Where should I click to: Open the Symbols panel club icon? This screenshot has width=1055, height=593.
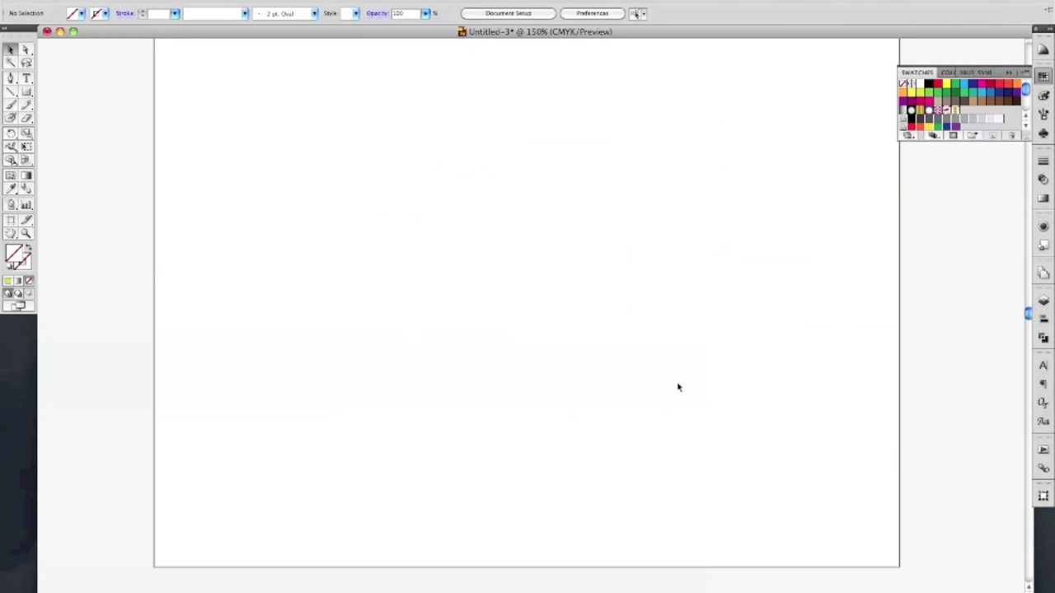(x=1043, y=133)
